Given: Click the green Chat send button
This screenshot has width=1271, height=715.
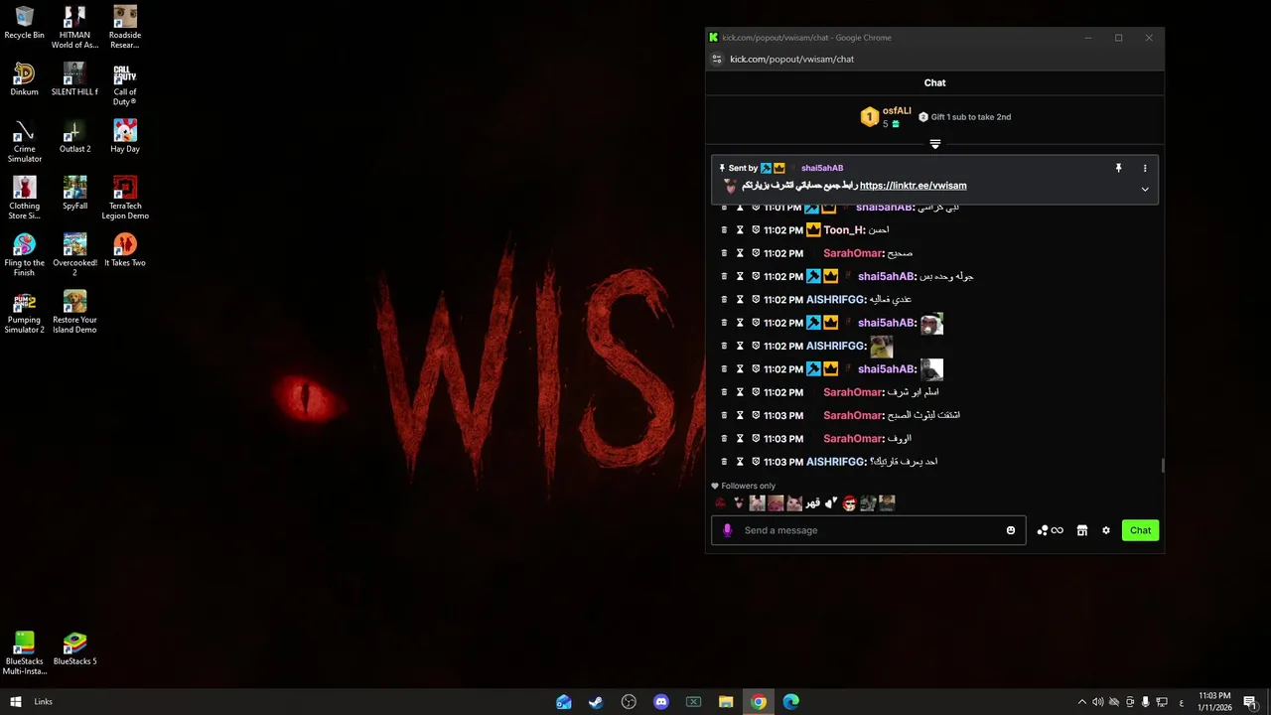Looking at the screenshot, I should (x=1140, y=530).
